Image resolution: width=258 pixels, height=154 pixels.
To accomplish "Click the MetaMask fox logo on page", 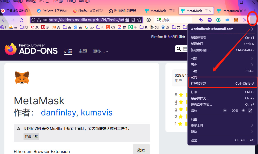I will (x=22, y=78).
